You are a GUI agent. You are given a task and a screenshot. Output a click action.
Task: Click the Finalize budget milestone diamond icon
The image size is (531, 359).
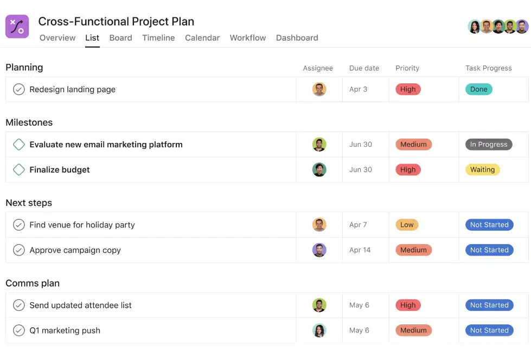[19, 169]
